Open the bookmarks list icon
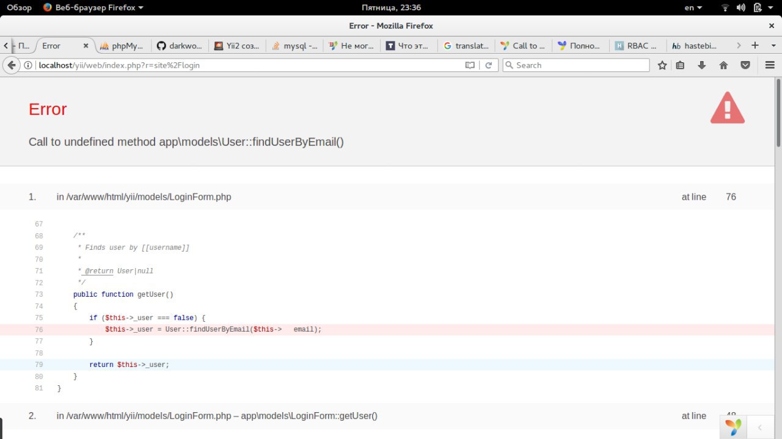 pyautogui.click(x=680, y=65)
